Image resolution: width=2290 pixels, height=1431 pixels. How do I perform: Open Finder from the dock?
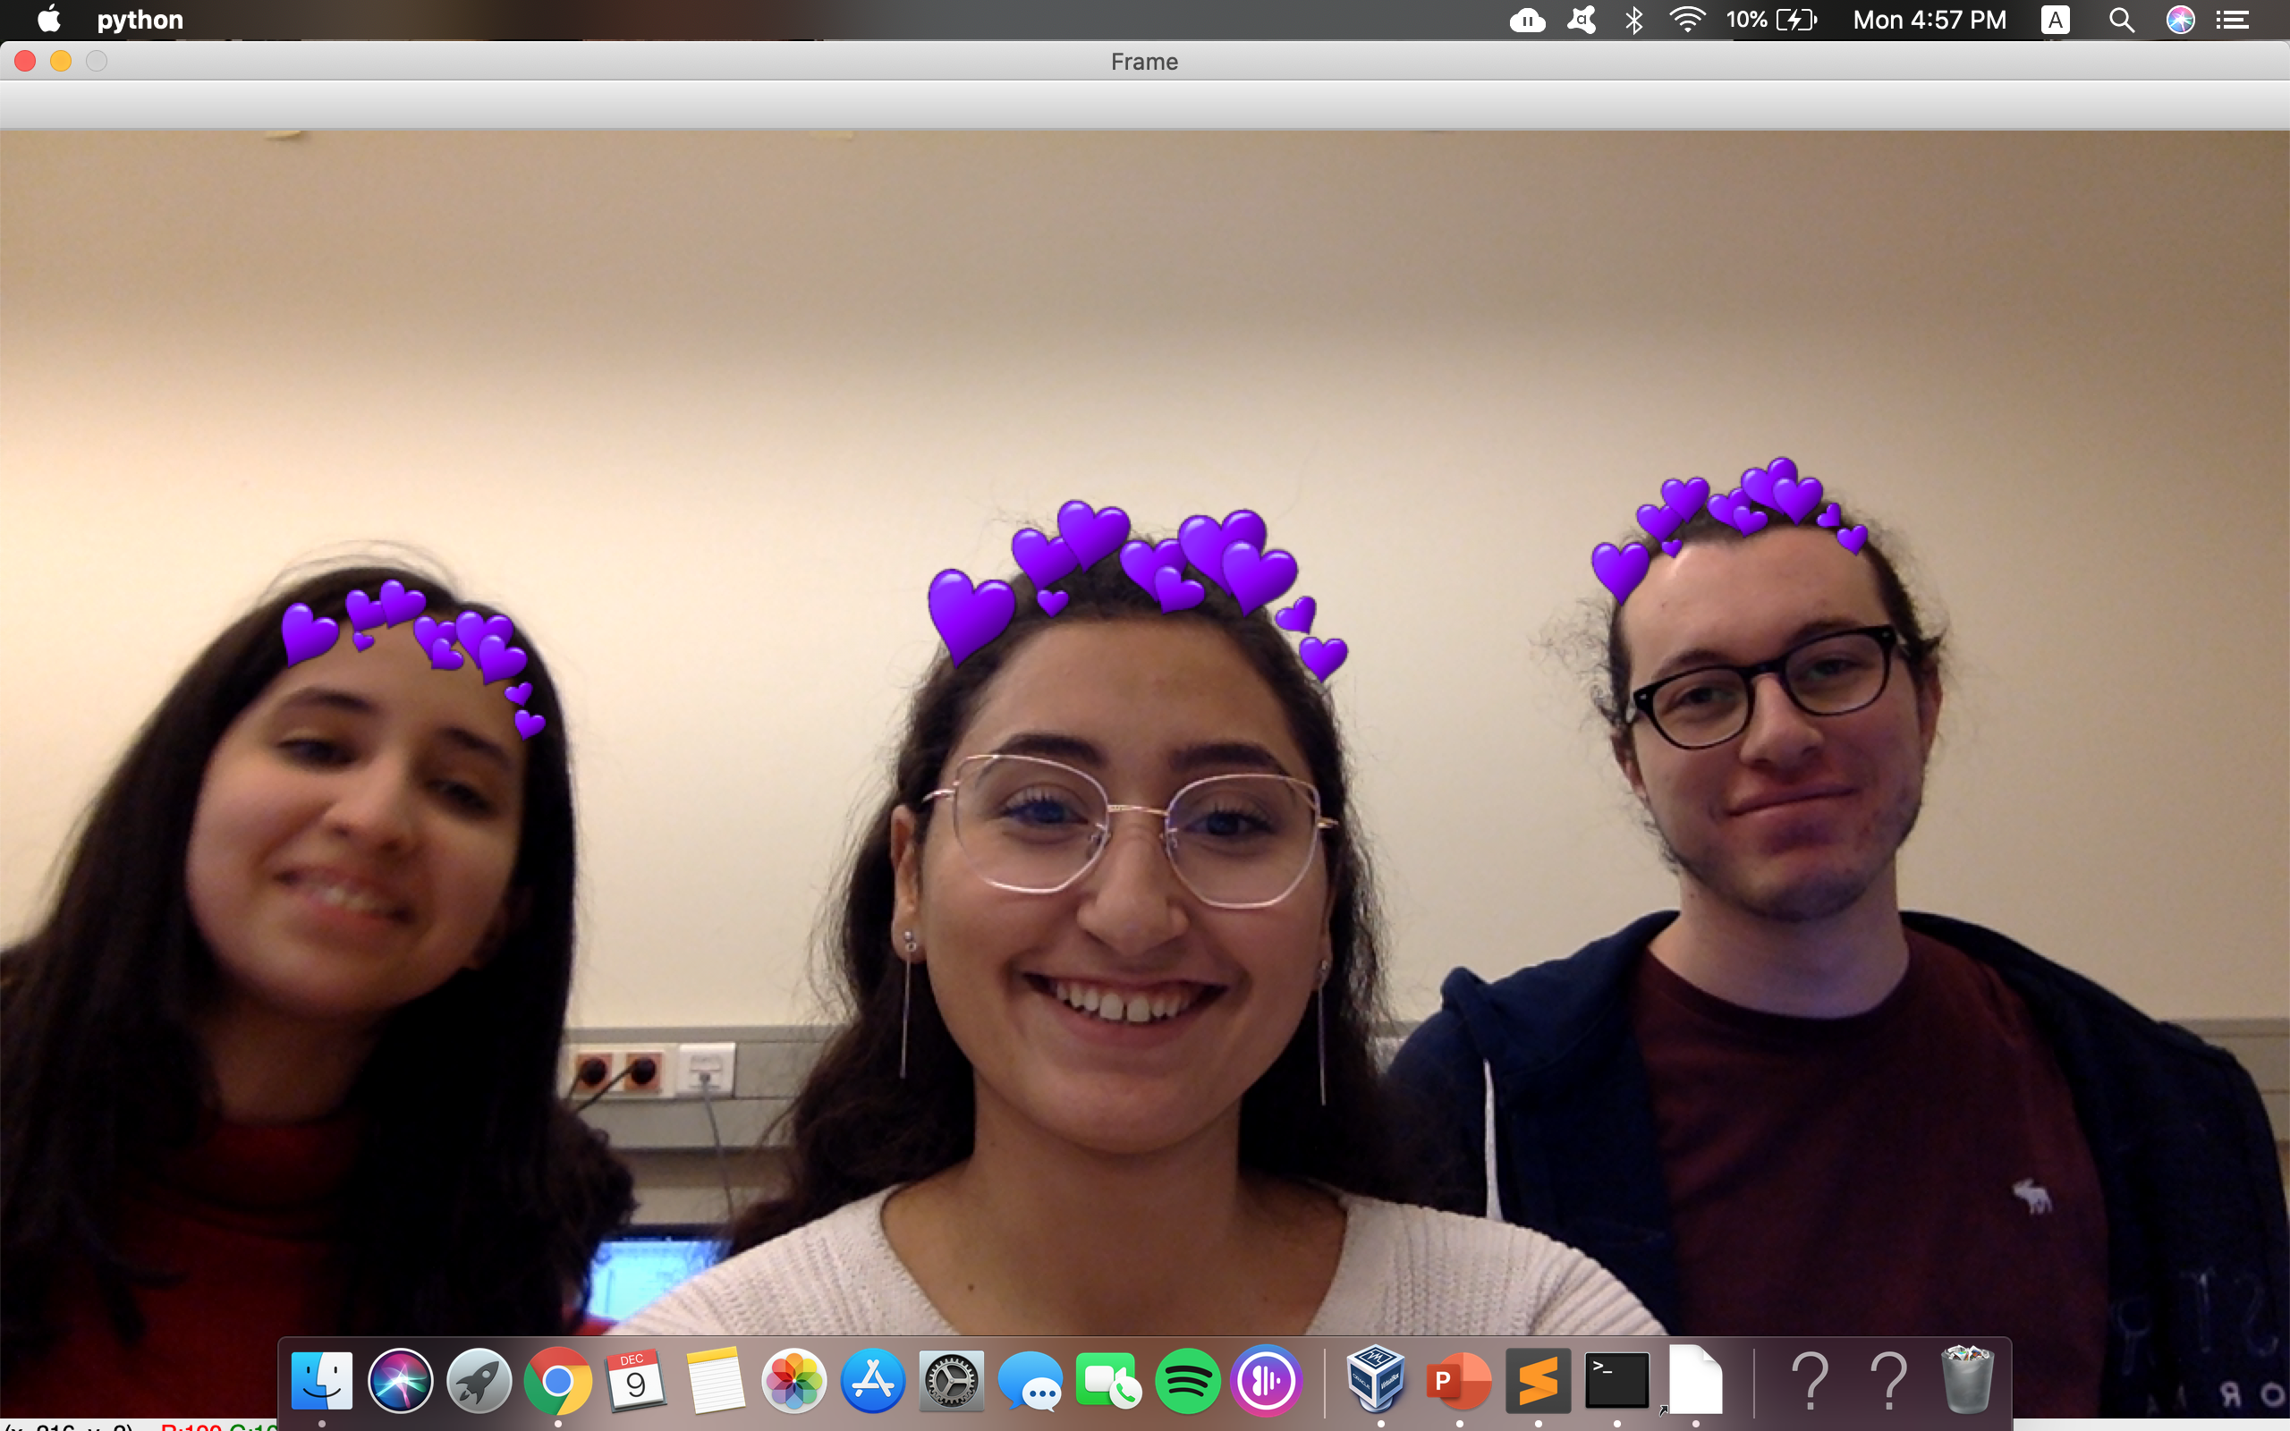(x=322, y=1381)
